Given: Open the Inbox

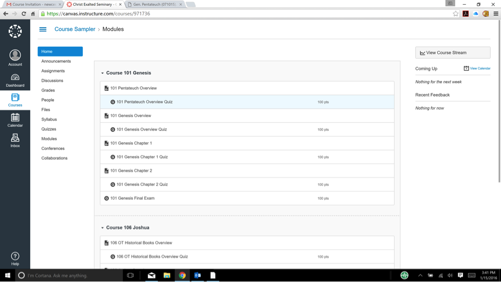Looking at the screenshot, I should pos(15,141).
